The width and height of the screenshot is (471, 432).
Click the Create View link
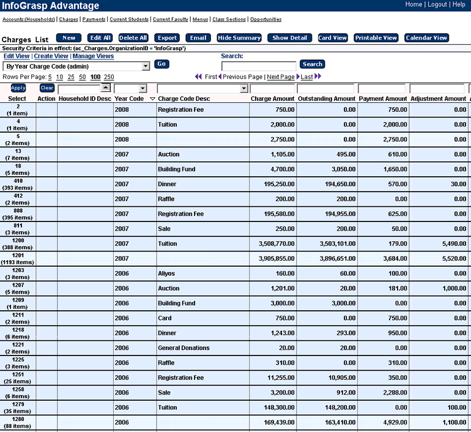coord(51,56)
